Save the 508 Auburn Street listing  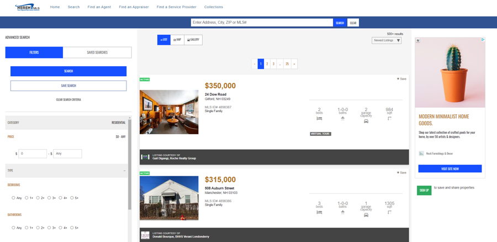[401, 173]
